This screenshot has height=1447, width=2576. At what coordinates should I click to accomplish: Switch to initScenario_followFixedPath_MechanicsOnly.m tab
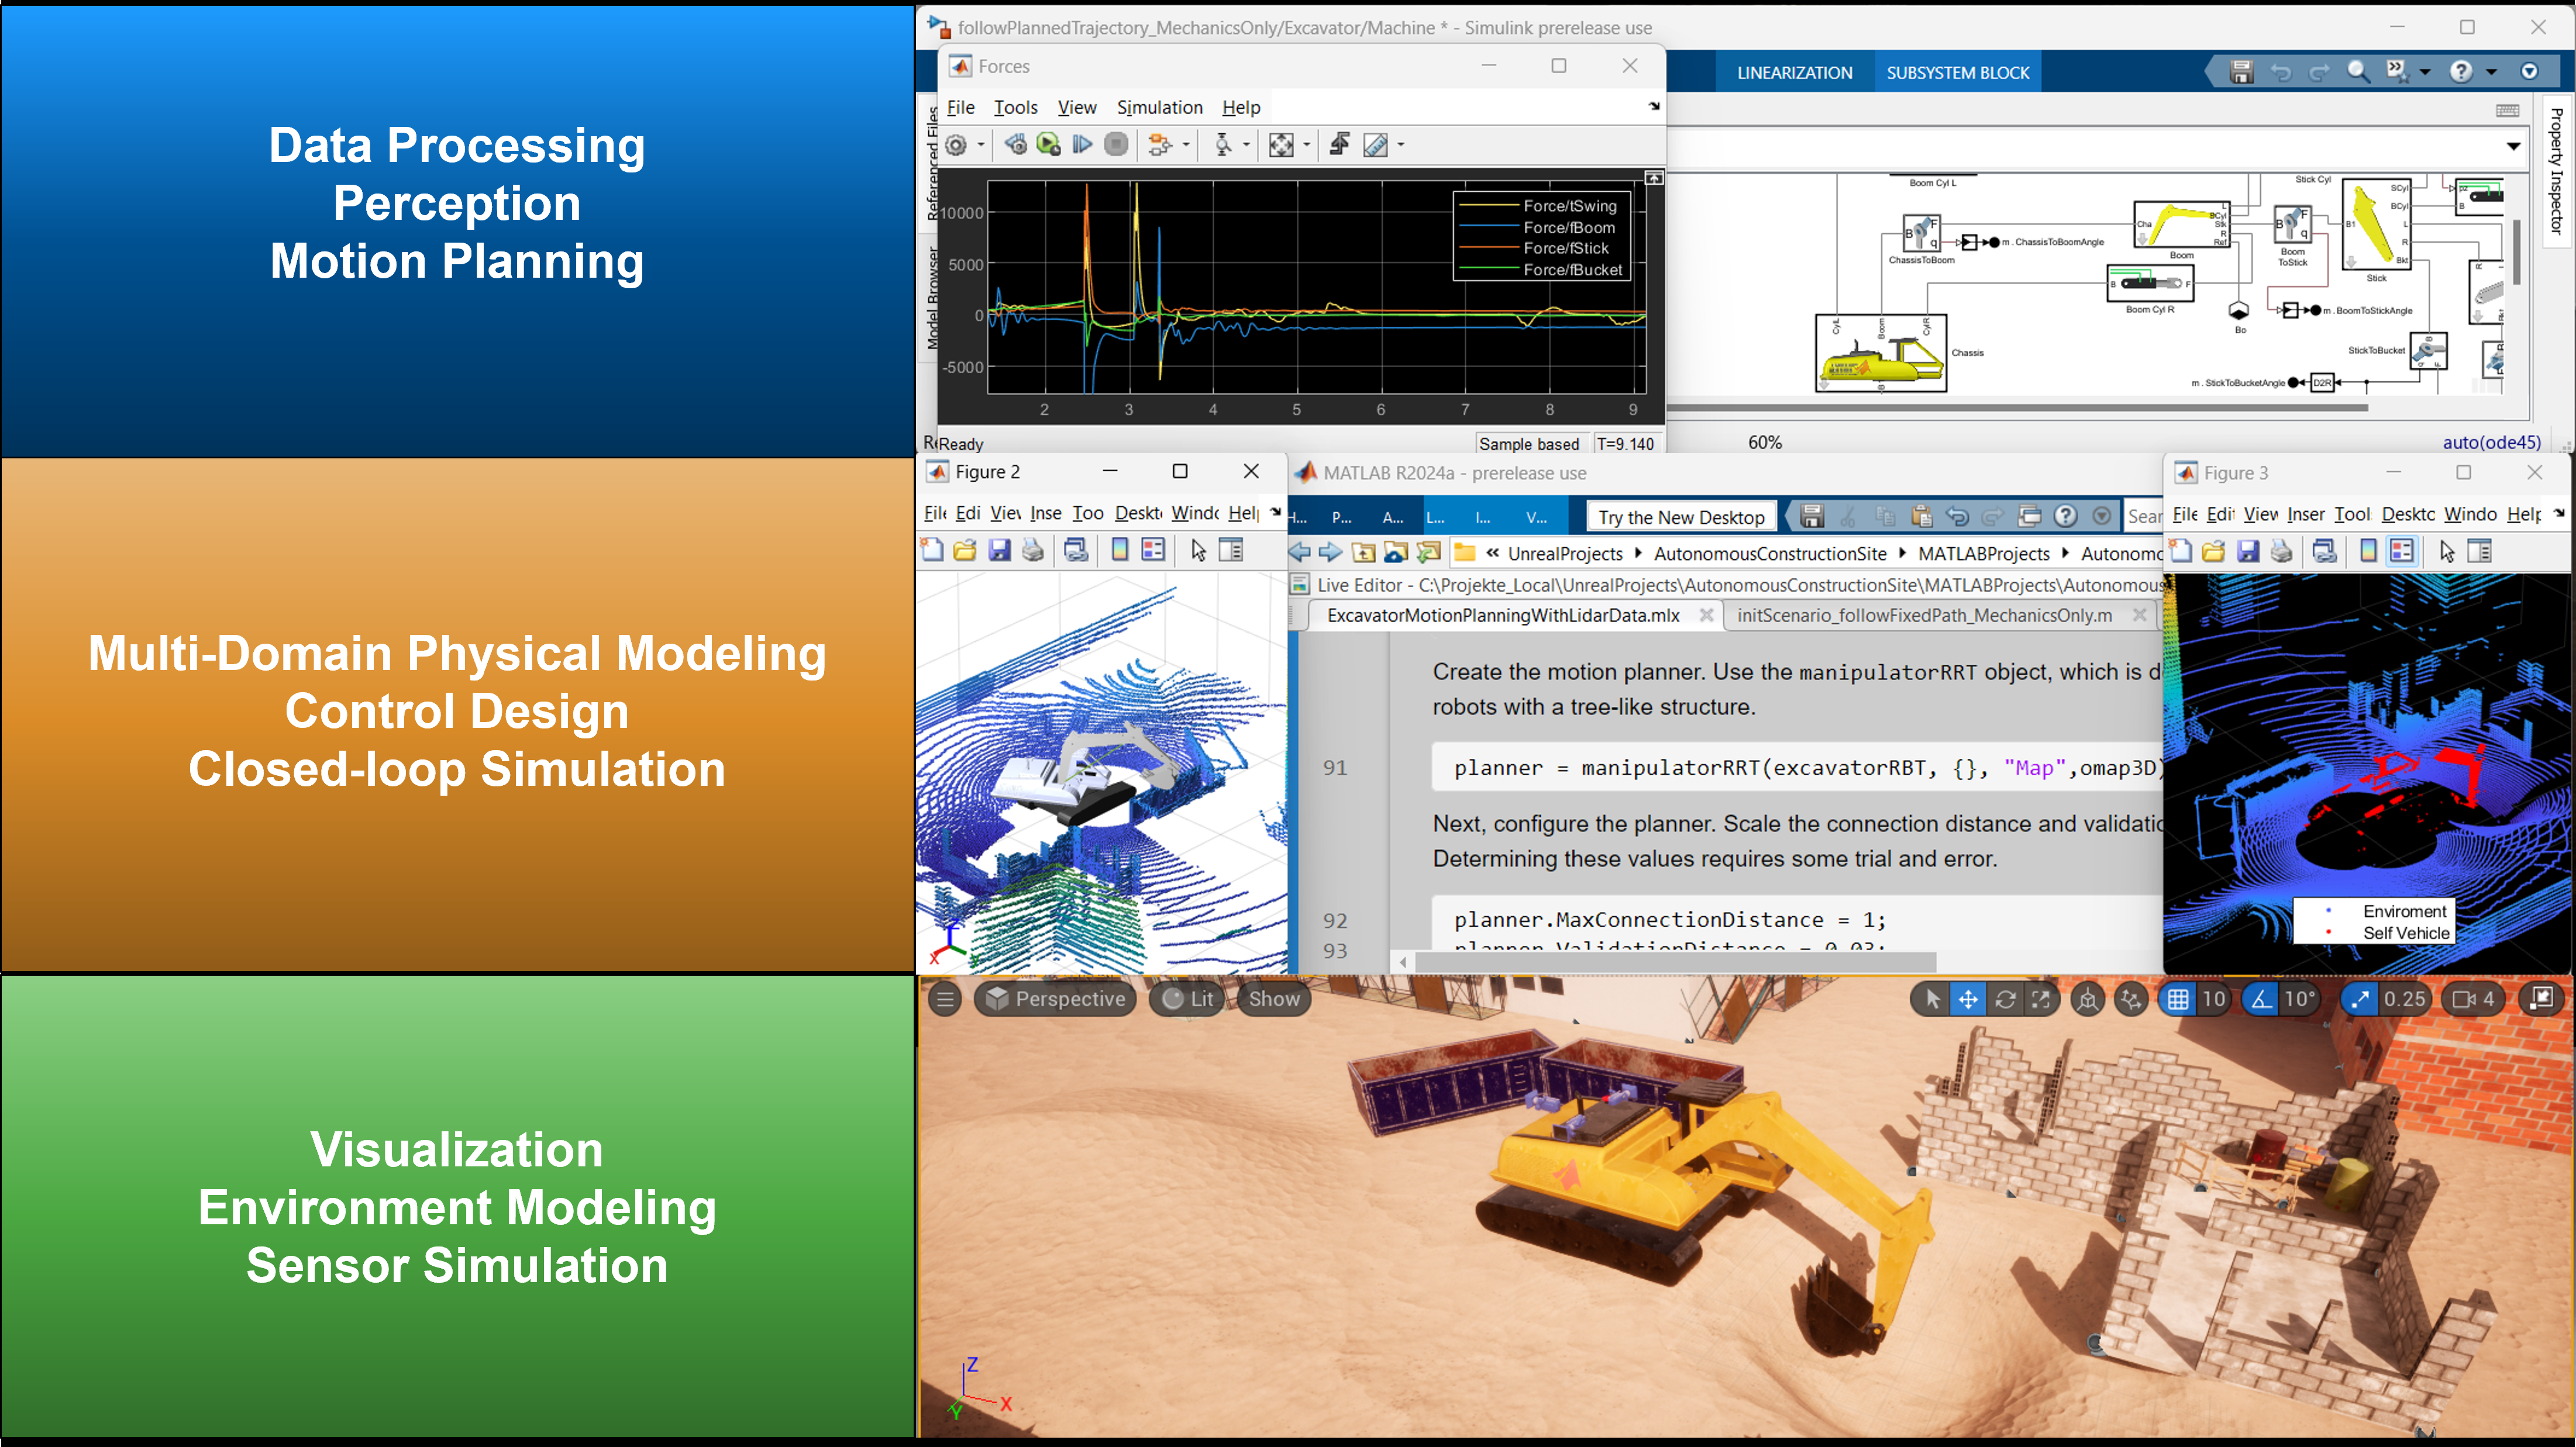1924,616
